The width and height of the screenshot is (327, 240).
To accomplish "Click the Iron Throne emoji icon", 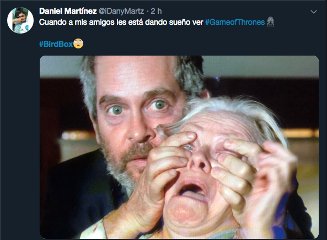I will point(271,21).
